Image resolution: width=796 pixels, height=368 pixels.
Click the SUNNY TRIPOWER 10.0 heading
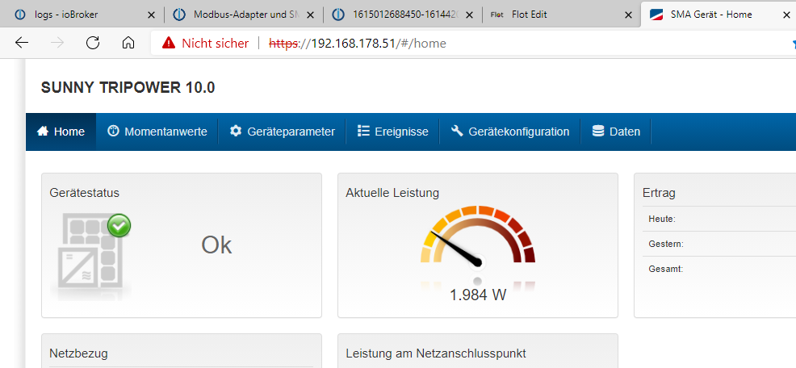pos(128,88)
